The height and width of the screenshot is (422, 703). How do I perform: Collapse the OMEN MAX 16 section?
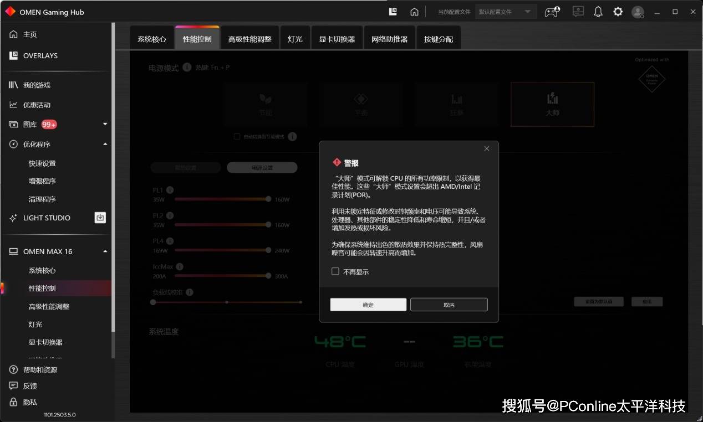point(105,251)
